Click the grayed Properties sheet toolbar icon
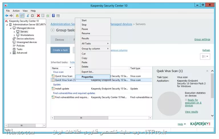This screenshot has width=219, height=139. coord(43,16)
